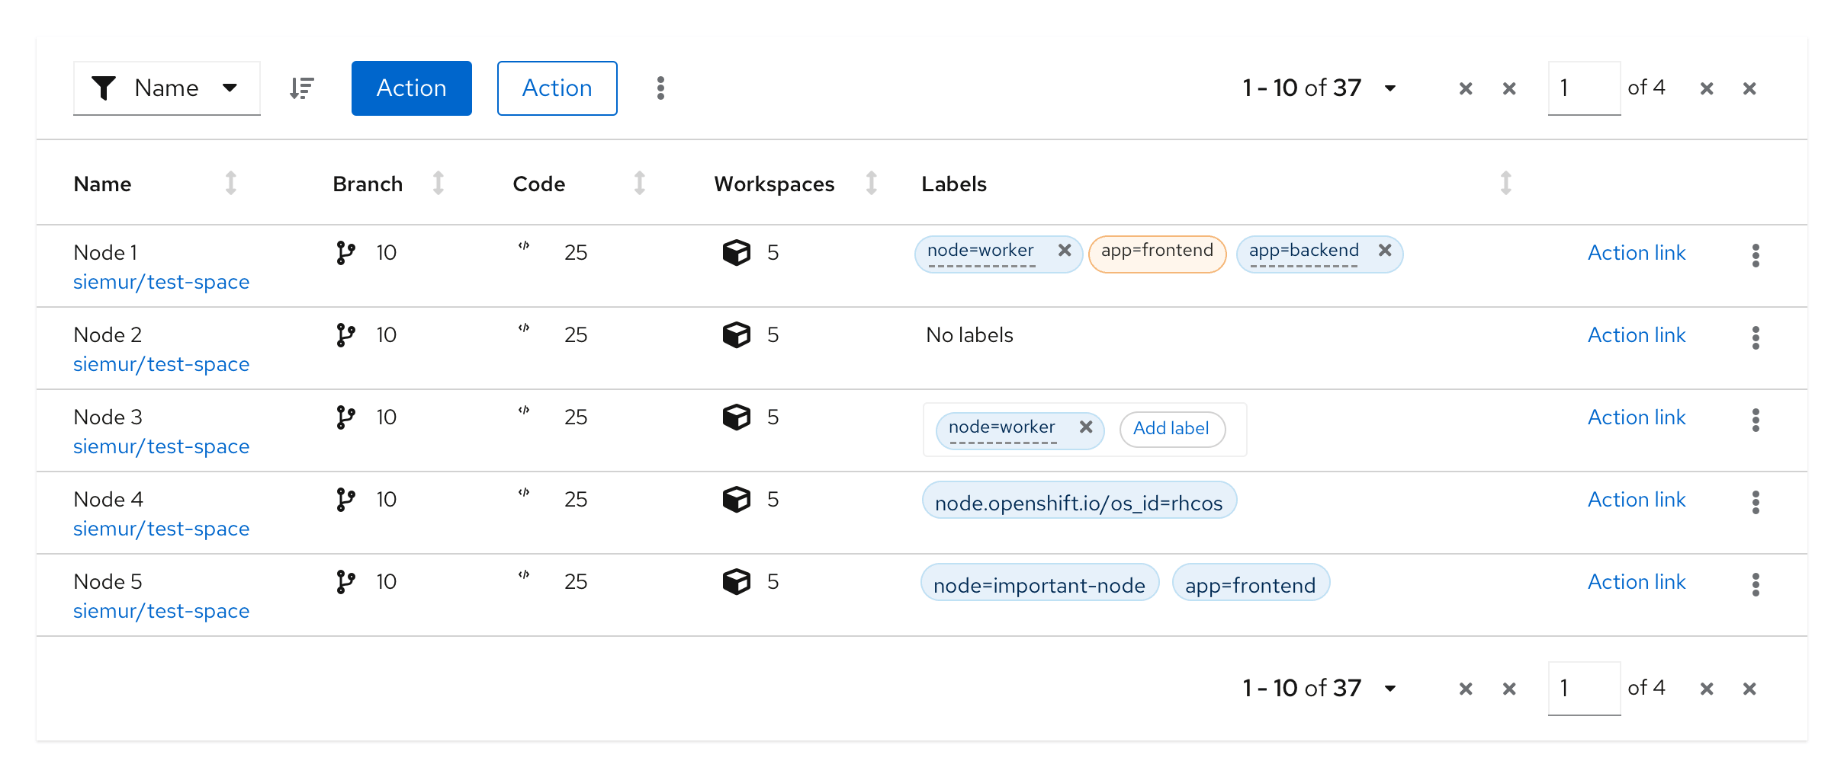Open the Node 4 row kebab menu
1844x777 pixels.
(1756, 502)
